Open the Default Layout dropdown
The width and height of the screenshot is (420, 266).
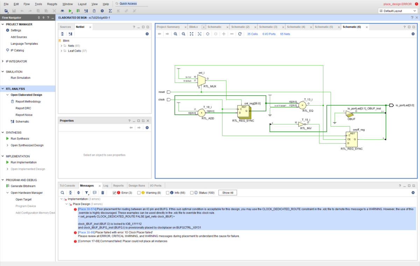pos(398,11)
